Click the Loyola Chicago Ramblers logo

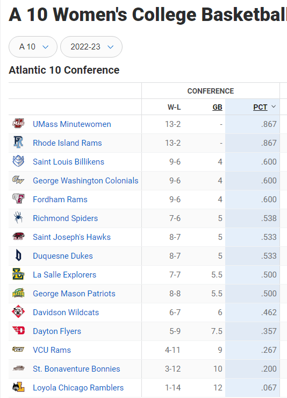[18, 387]
